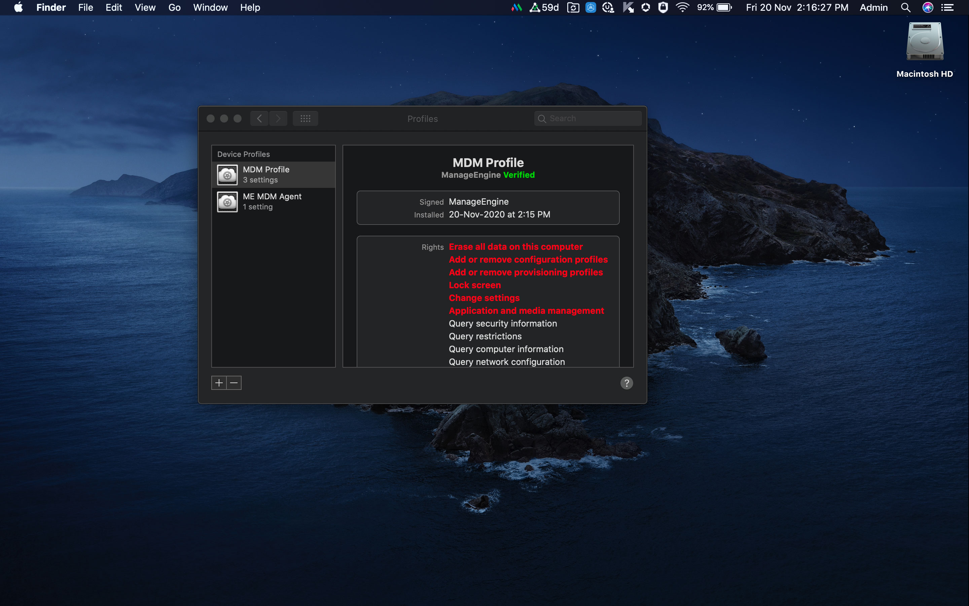Open the Go menu
The height and width of the screenshot is (606, 969).
[174, 8]
